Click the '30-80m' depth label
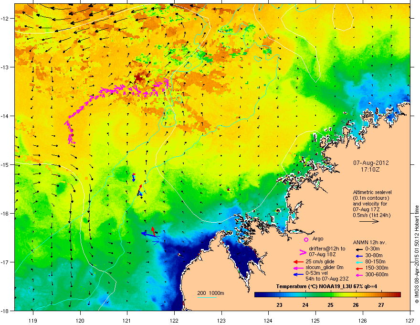This screenshot has height=325, width=420. tap(374, 256)
